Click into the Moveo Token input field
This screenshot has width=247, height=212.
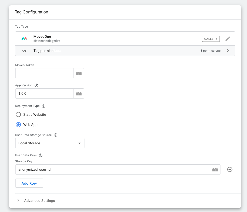point(45,73)
